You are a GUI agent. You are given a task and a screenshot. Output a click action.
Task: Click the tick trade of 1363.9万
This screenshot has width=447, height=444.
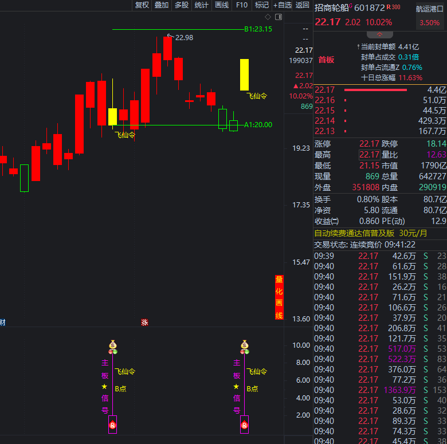[399, 390]
